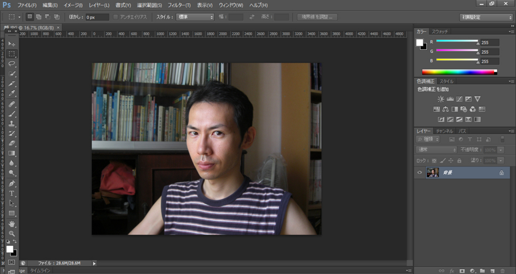
Task: Open the layer filter 種類 dropdown
Action: pyautogui.click(x=428, y=140)
